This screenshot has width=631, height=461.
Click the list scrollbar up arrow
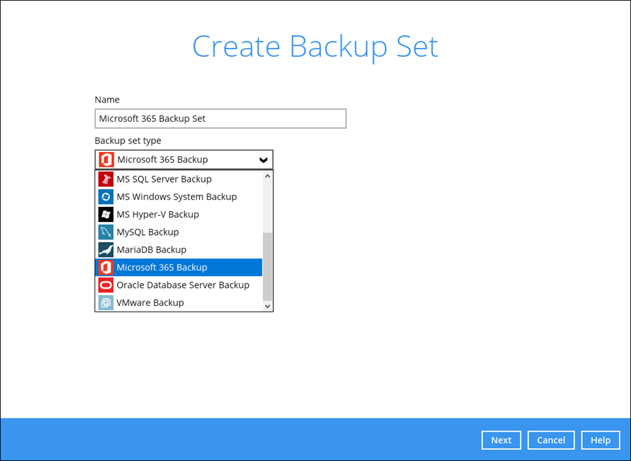click(x=268, y=176)
